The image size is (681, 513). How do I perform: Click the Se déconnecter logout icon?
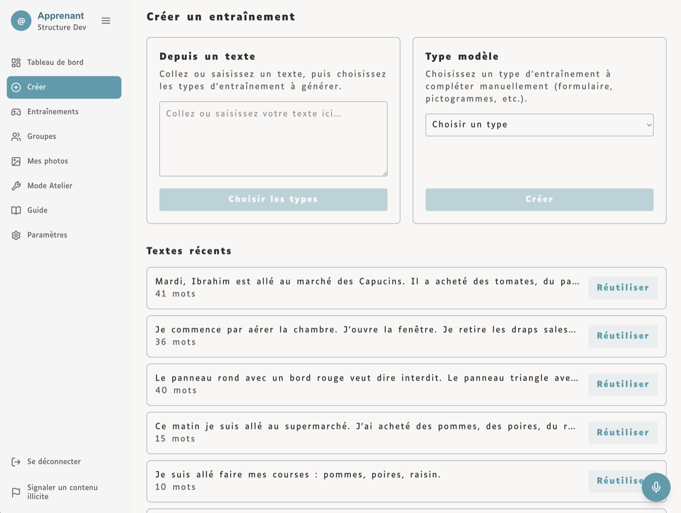click(x=16, y=461)
